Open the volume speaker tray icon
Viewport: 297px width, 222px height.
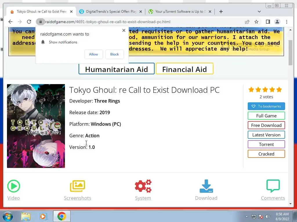268,217
